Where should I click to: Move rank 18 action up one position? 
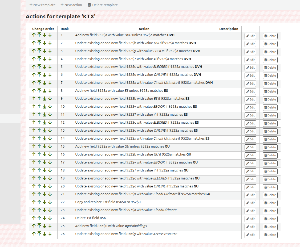click(34, 170)
